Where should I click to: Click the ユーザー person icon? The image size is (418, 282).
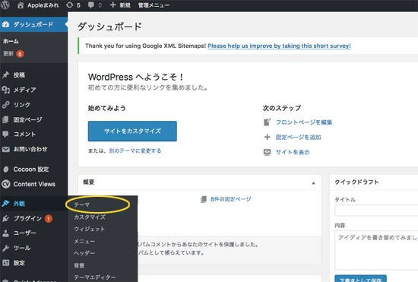coord(6,233)
